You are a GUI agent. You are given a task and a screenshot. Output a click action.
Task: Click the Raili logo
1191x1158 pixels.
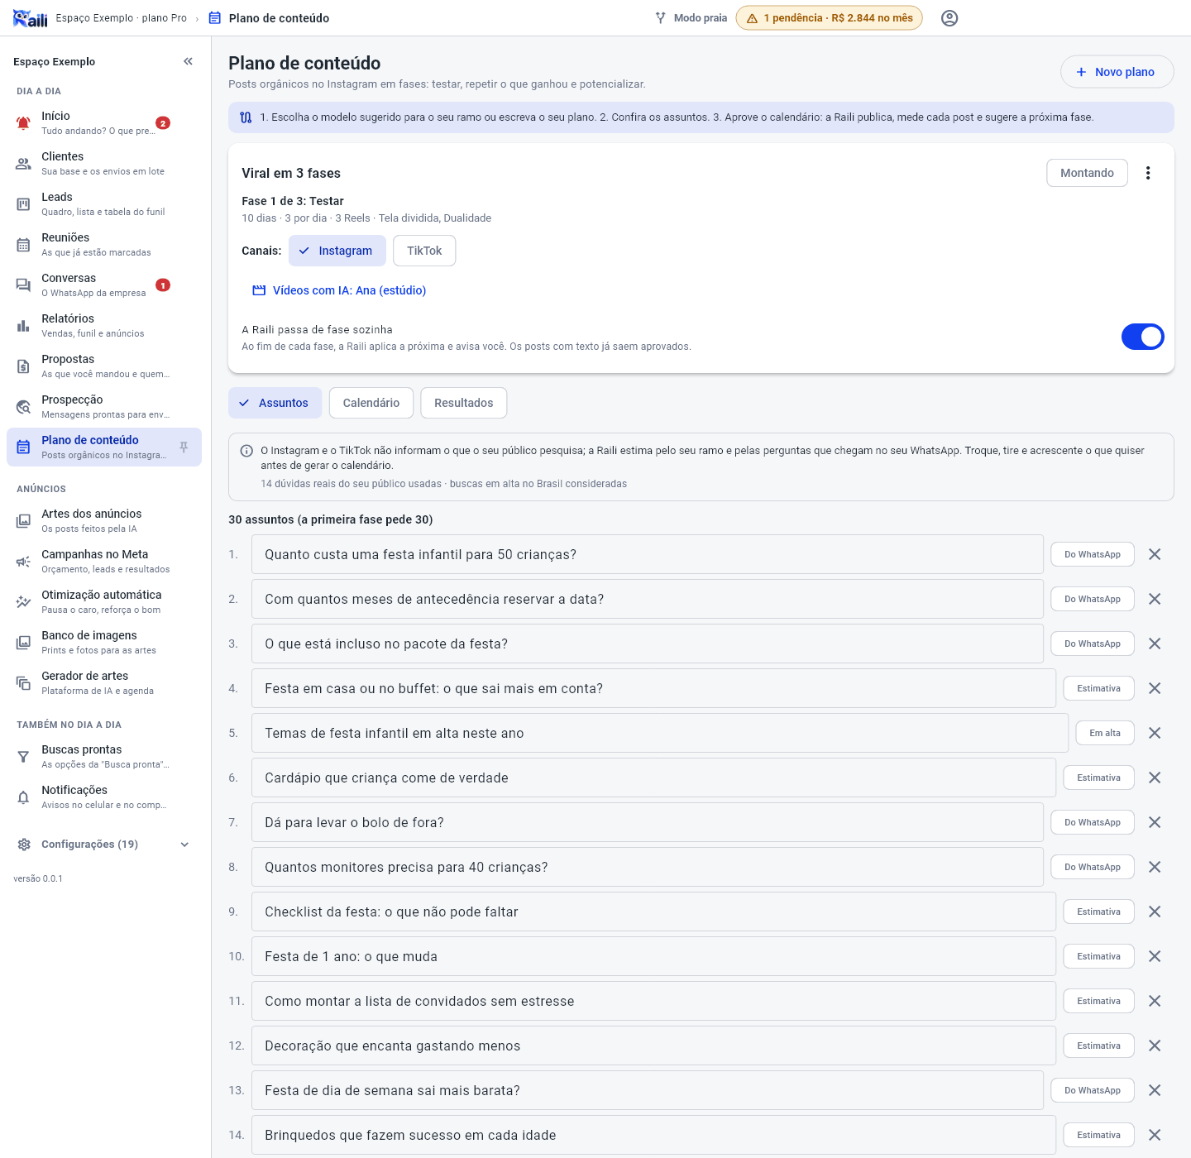pos(31,18)
